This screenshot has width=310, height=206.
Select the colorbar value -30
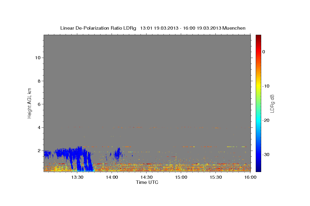[266, 154]
